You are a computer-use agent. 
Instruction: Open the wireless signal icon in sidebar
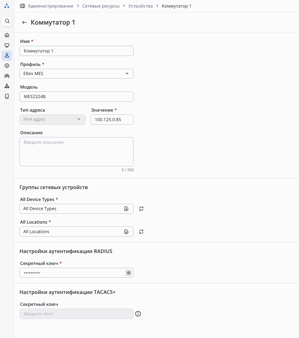(x=7, y=76)
